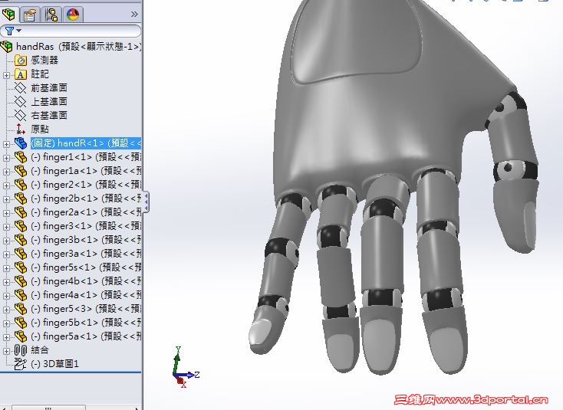Screen dimensions: 563x410
Task: Expand the finger2a<1> component
Action: tap(6, 213)
